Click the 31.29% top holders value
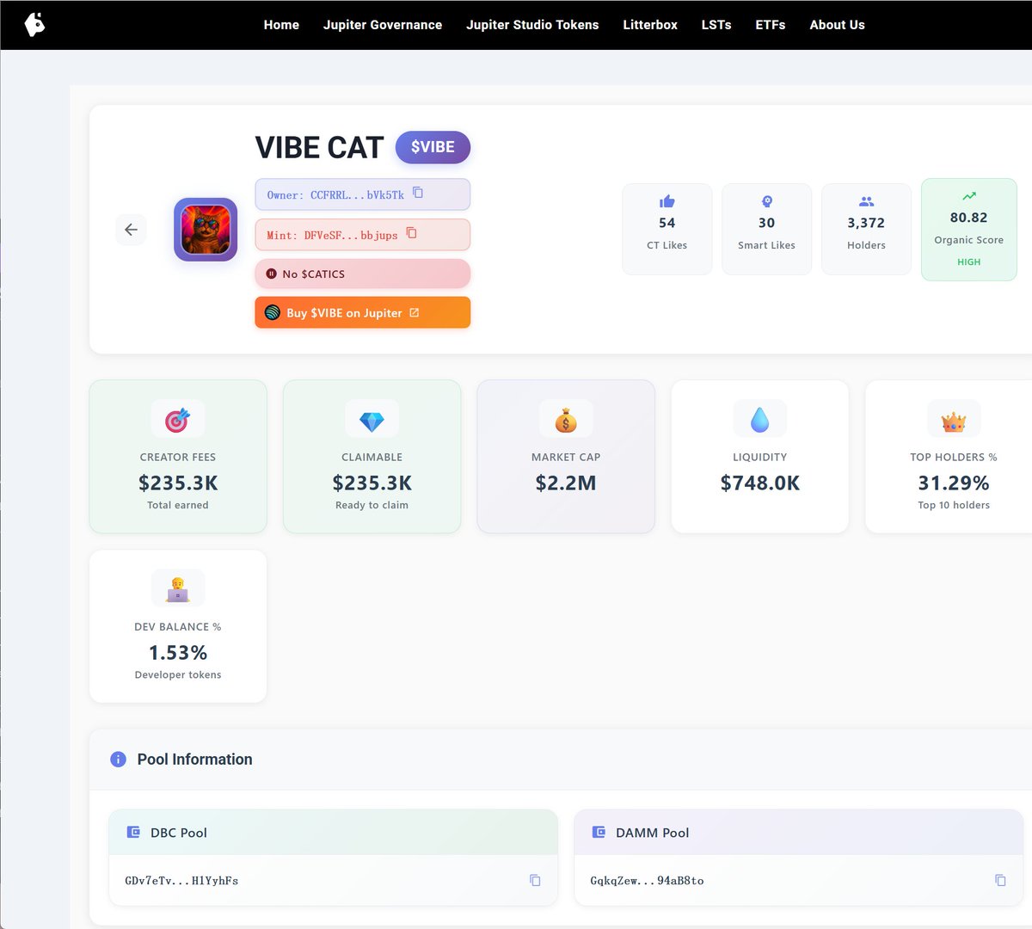 click(954, 483)
